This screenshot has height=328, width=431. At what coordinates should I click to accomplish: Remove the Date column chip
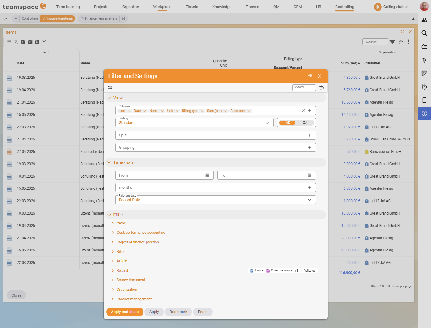point(144,111)
